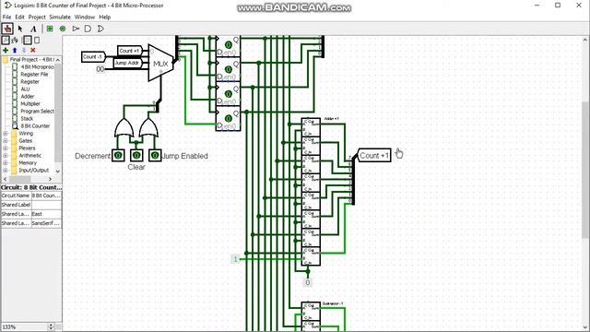Pick the OR gate tool
Image resolution: width=590 pixels, height=332 pixels.
click(100, 29)
